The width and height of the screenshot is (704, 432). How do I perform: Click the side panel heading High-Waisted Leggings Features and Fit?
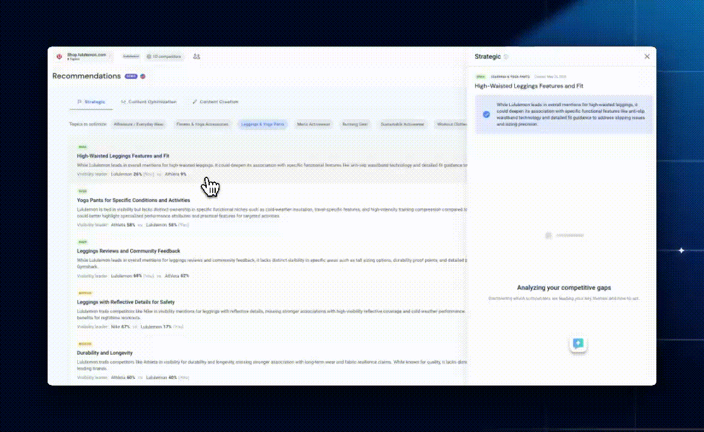pos(529,86)
